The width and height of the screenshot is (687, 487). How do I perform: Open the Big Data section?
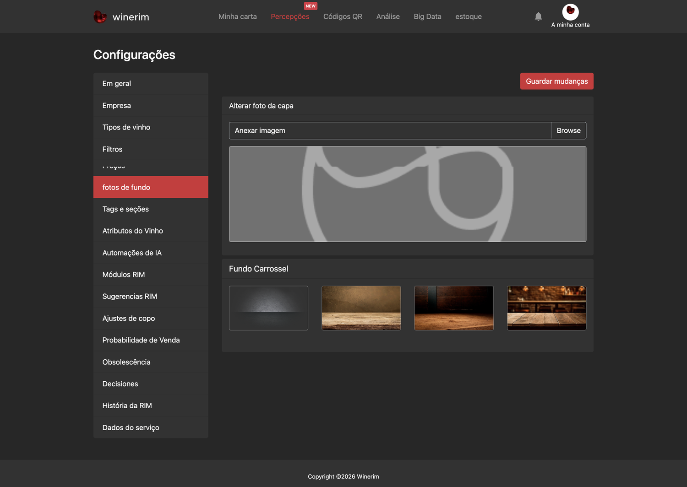pos(427,16)
